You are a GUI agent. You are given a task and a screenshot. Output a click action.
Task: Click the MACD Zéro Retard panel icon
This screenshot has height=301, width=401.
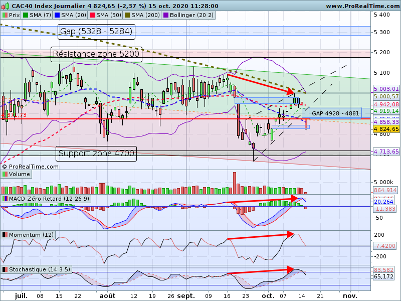pos(5,199)
